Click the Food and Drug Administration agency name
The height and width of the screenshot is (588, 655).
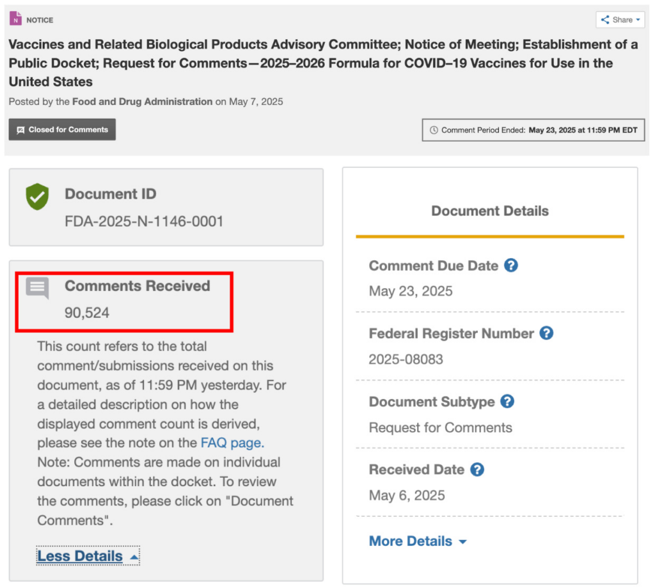(x=142, y=101)
